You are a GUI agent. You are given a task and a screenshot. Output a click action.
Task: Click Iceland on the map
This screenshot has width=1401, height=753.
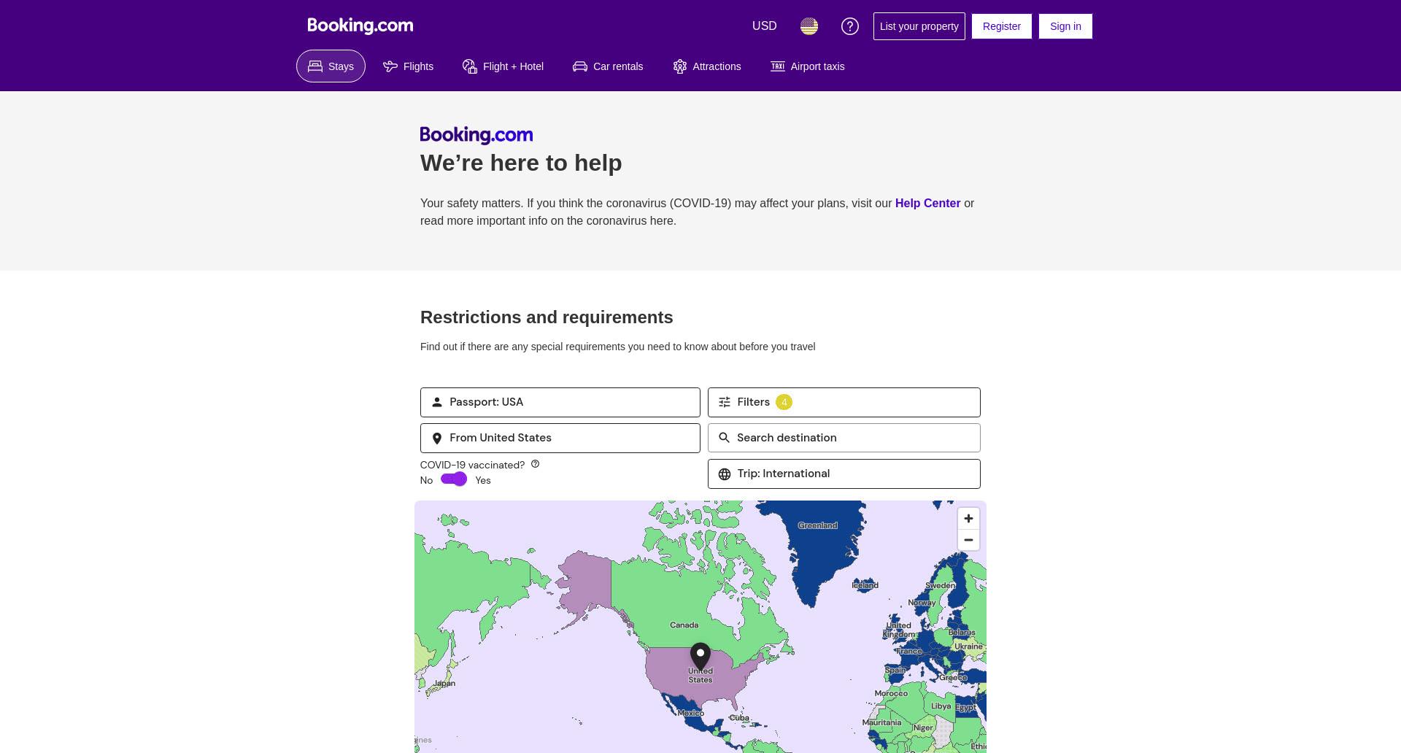pyautogui.click(x=865, y=585)
